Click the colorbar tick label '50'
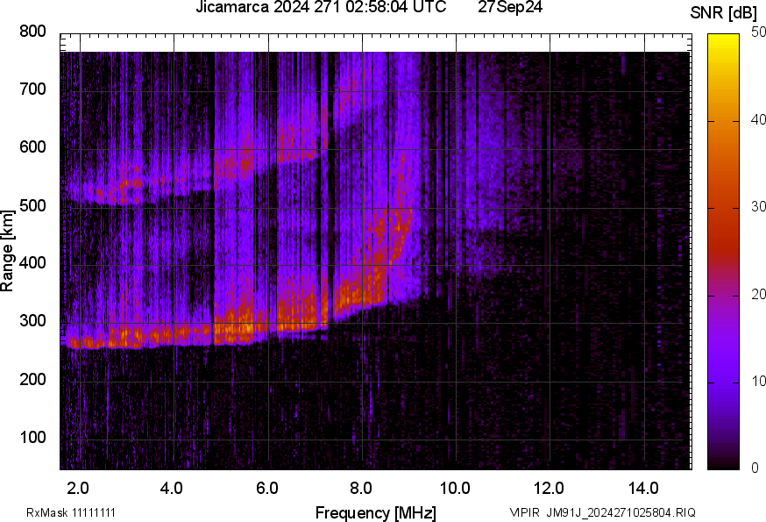 pyautogui.click(x=758, y=32)
